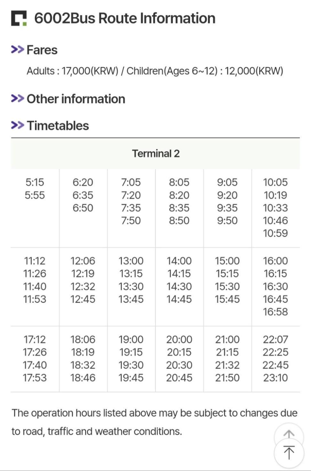This screenshot has height=471, width=311.
Task: Select the 5:15 departure time
Action: (35, 182)
